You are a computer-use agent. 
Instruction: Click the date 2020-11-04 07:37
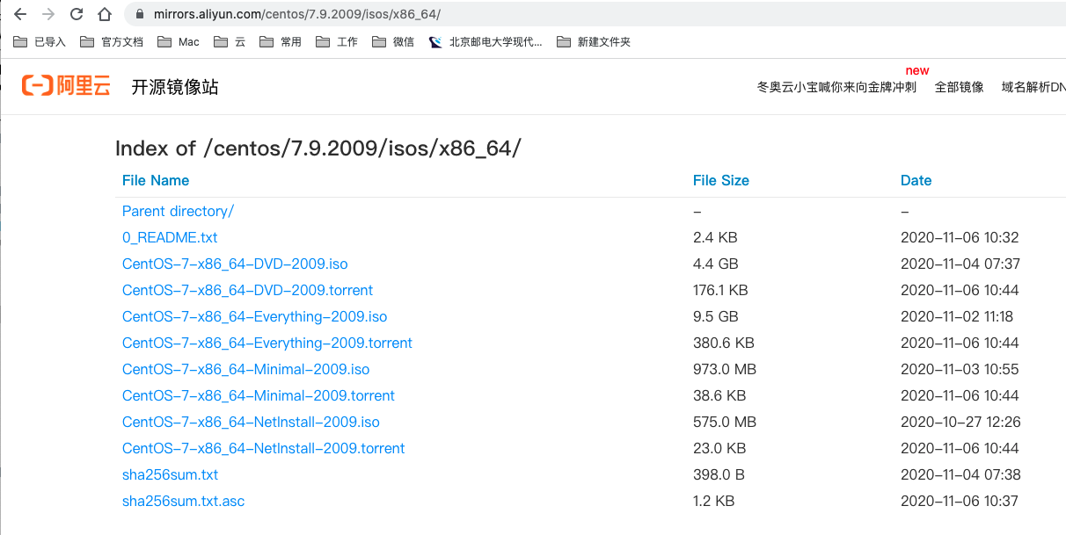(x=960, y=264)
